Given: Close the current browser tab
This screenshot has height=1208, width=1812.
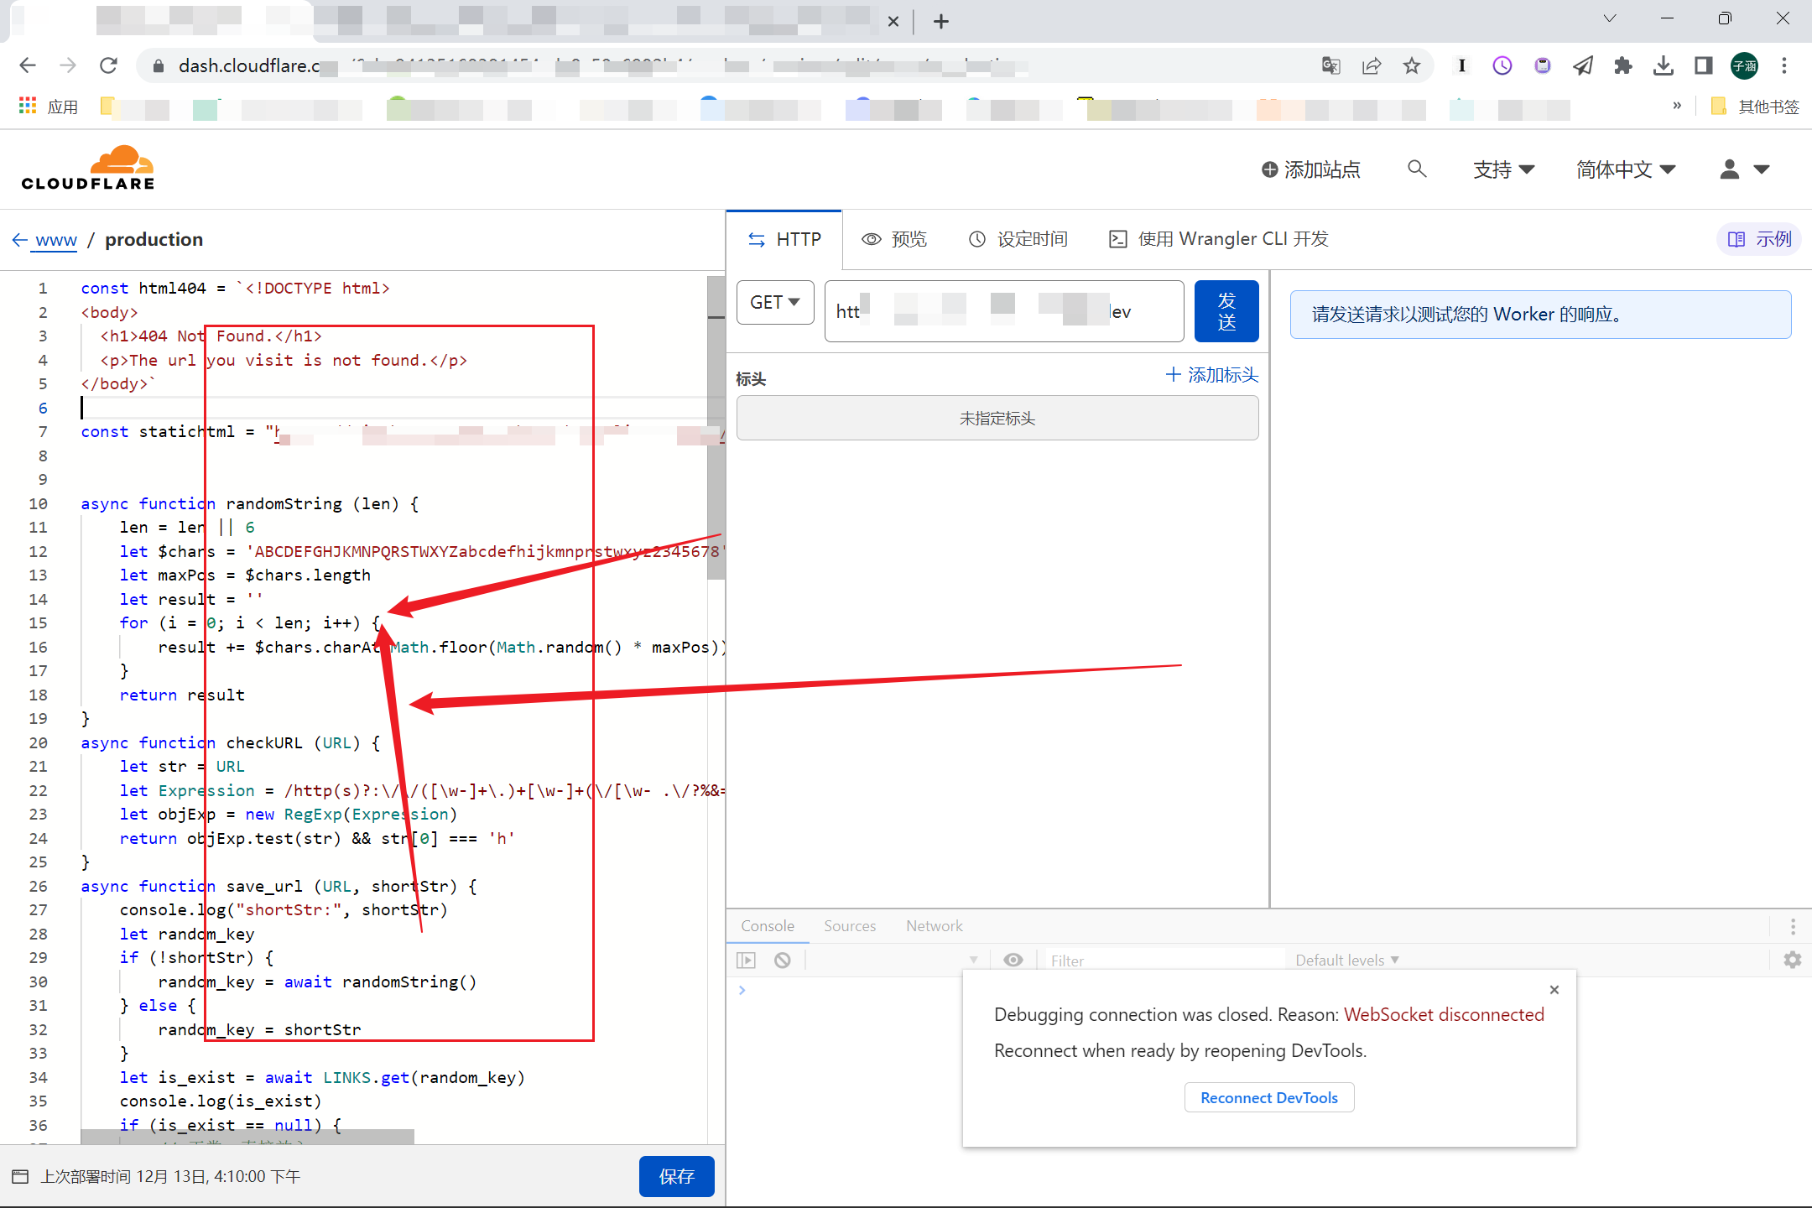Looking at the screenshot, I should pyautogui.click(x=893, y=22).
